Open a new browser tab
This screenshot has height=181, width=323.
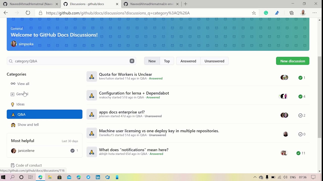[x=185, y=4]
